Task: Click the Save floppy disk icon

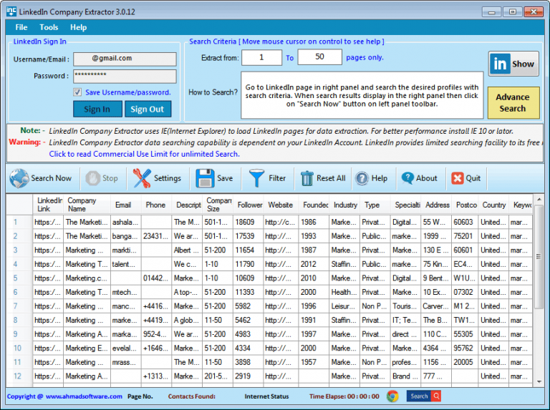Action: pos(205,178)
